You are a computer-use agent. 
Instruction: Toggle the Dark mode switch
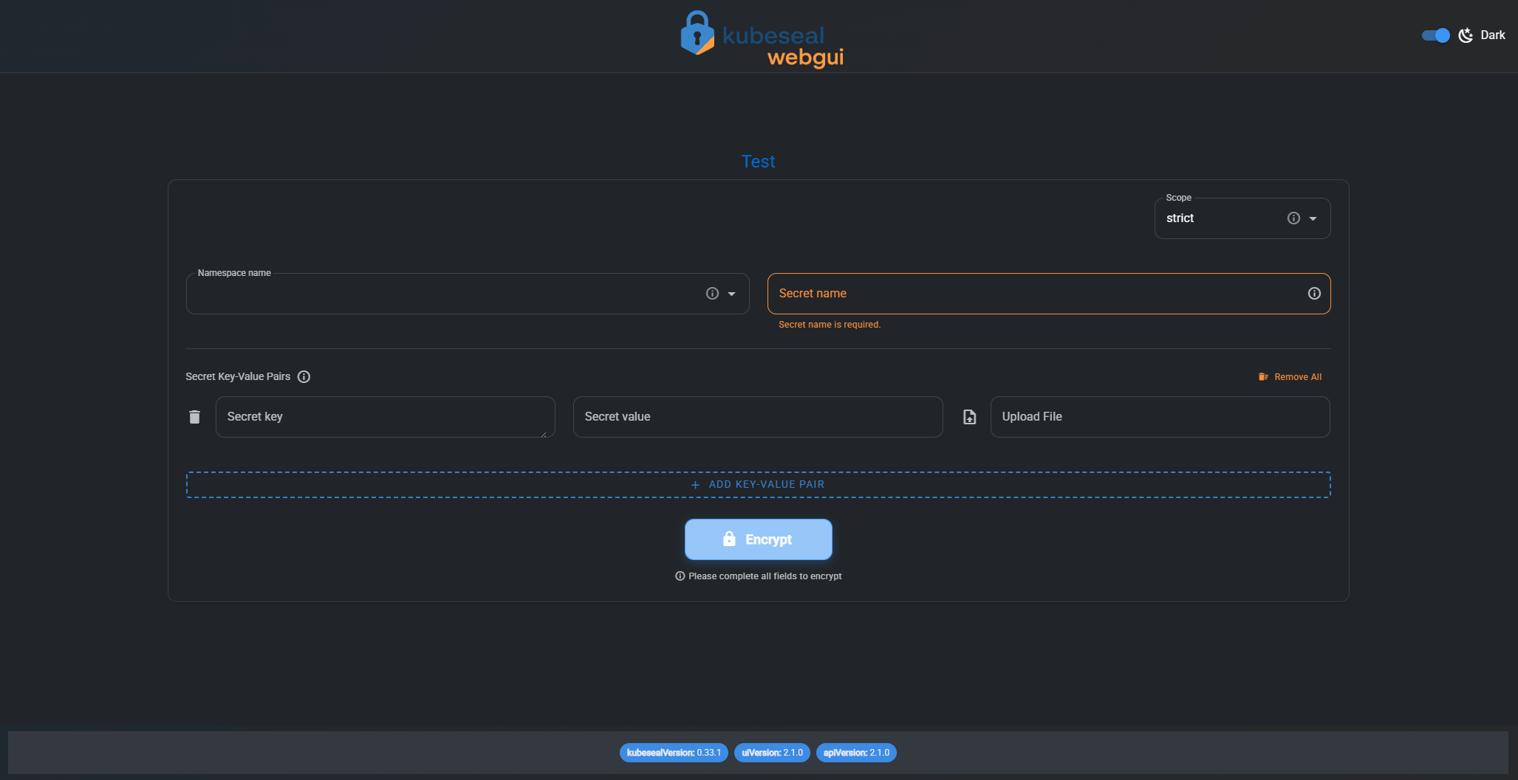[x=1435, y=35]
